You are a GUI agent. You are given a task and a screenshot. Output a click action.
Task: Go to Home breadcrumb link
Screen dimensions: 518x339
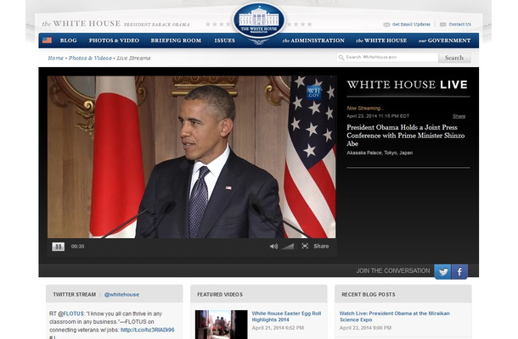pos(55,58)
